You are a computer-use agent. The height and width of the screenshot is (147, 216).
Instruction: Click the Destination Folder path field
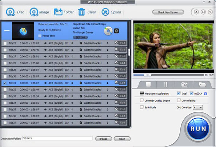[57, 138]
